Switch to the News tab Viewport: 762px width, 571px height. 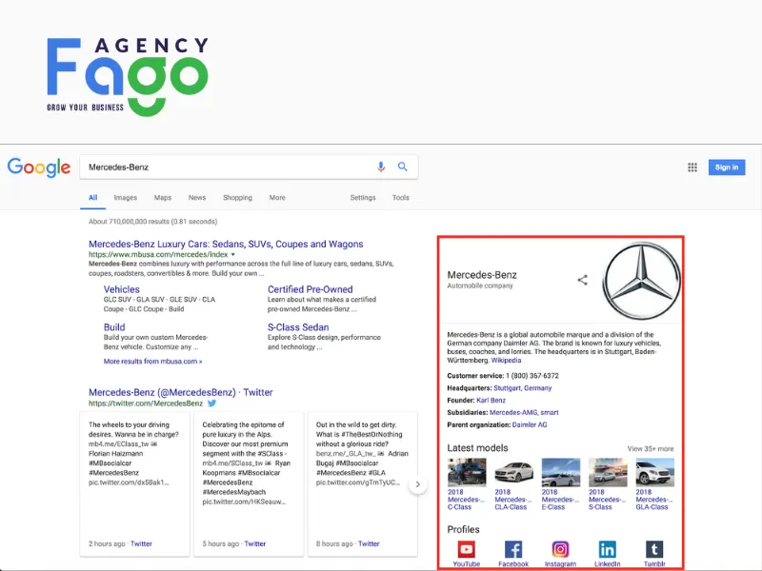point(197,198)
